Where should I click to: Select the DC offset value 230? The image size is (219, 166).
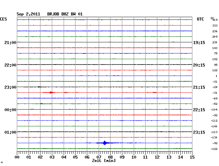pos(215,42)
